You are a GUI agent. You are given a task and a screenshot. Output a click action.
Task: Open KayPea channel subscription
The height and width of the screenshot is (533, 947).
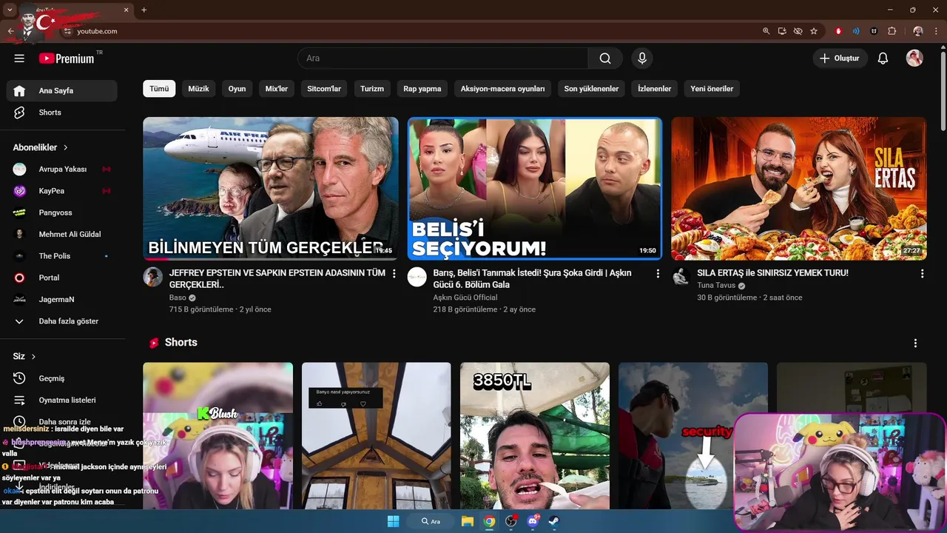[x=62, y=191]
